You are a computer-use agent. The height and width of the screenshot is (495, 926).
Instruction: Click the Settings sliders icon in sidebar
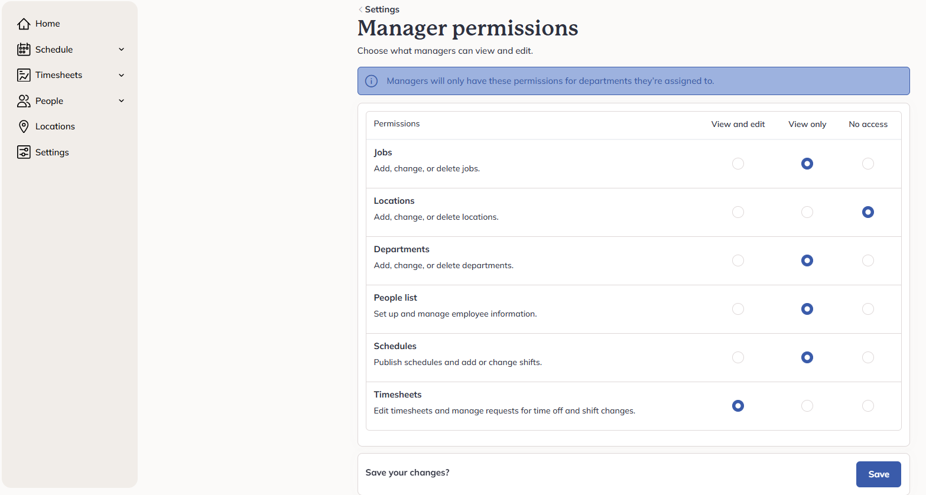pos(24,152)
